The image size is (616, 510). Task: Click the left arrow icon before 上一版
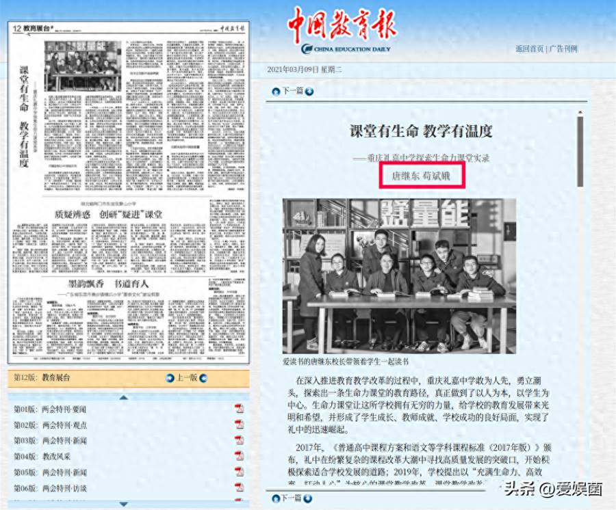click(170, 378)
